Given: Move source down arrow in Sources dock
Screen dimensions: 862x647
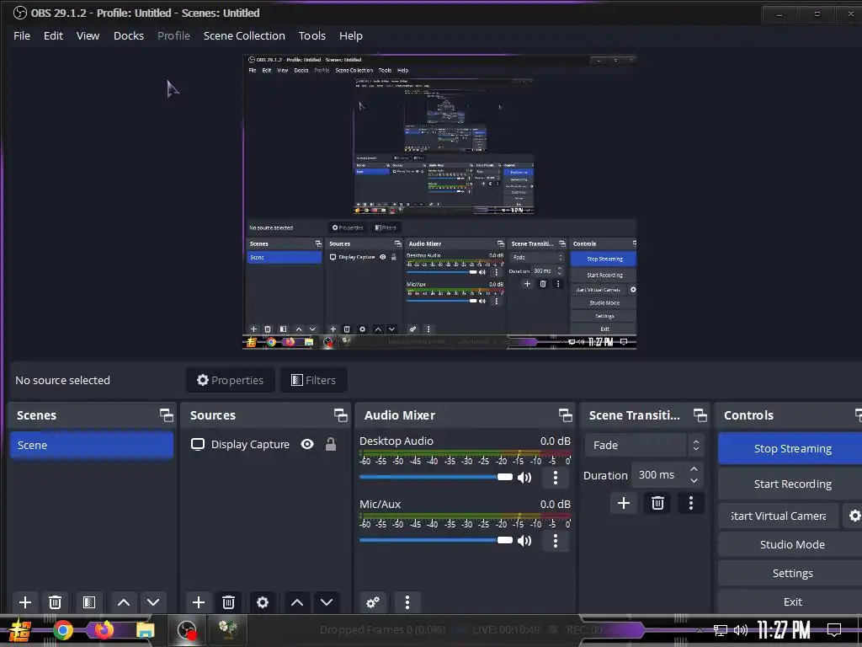Looking at the screenshot, I should (327, 602).
